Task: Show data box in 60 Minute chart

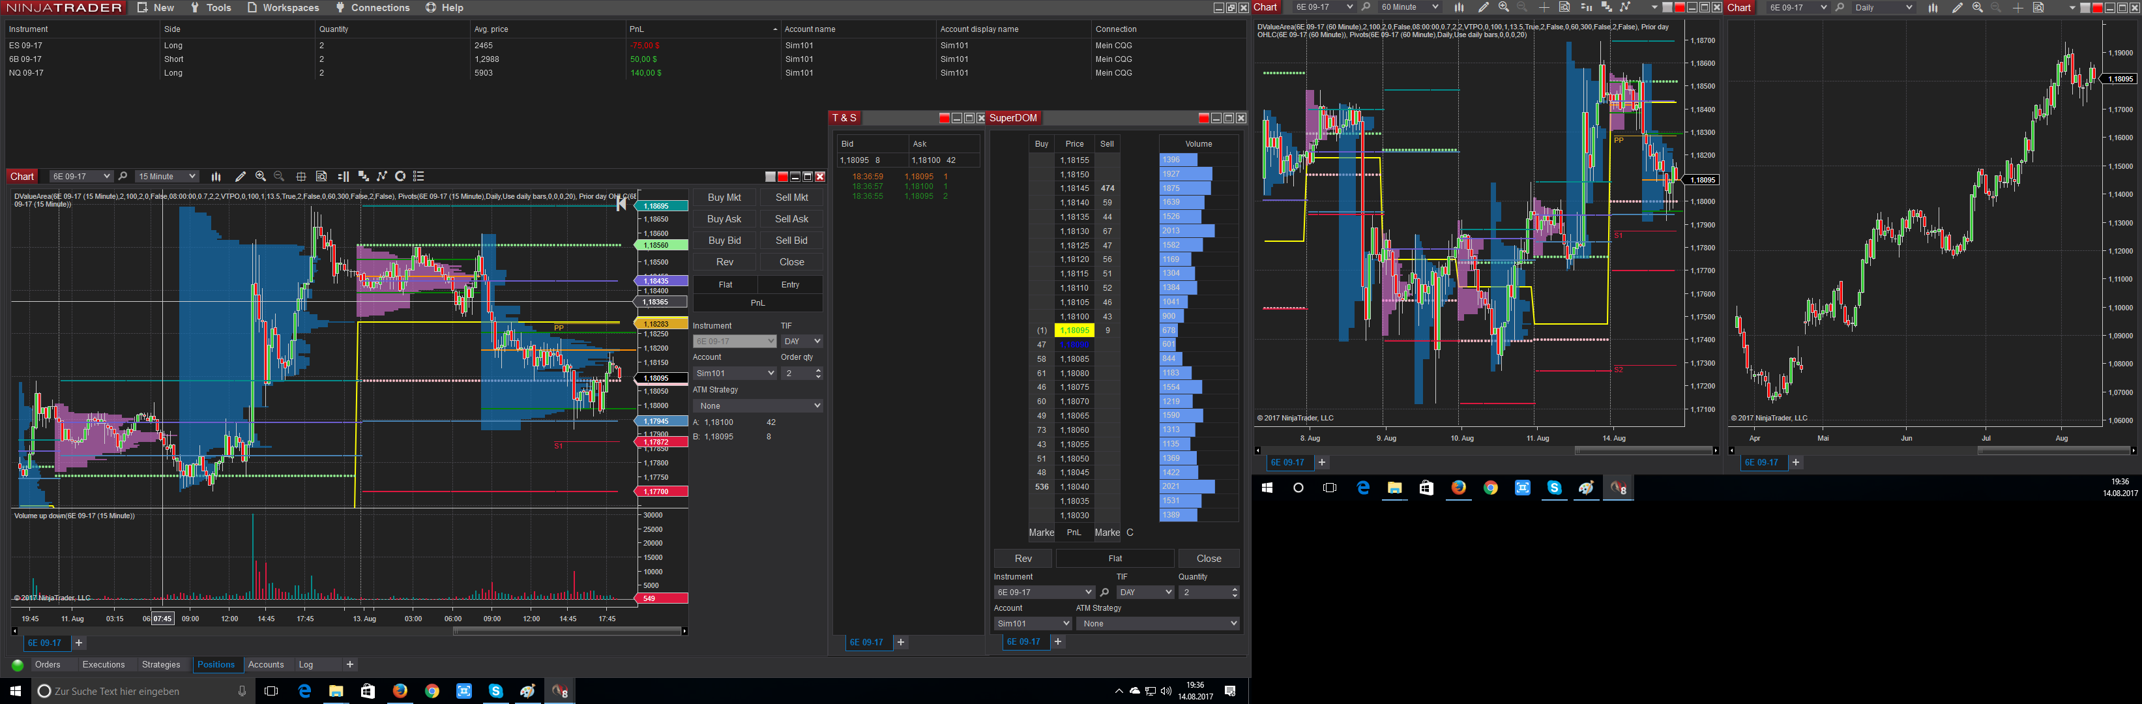Action: [1564, 7]
